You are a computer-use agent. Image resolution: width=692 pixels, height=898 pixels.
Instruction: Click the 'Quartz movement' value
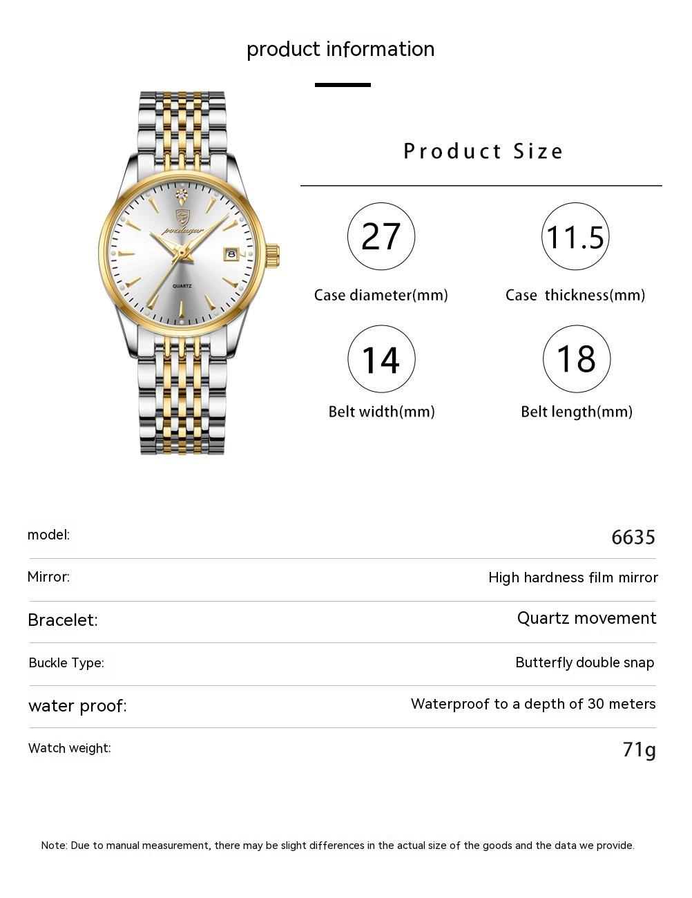coord(586,618)
